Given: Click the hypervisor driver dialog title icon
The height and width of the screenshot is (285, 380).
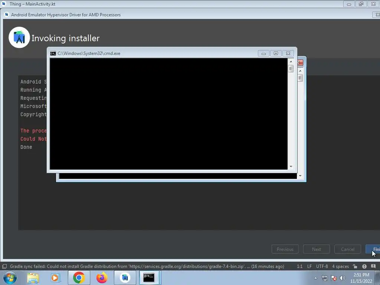Looking at the screenshot, I should [6, 14].
